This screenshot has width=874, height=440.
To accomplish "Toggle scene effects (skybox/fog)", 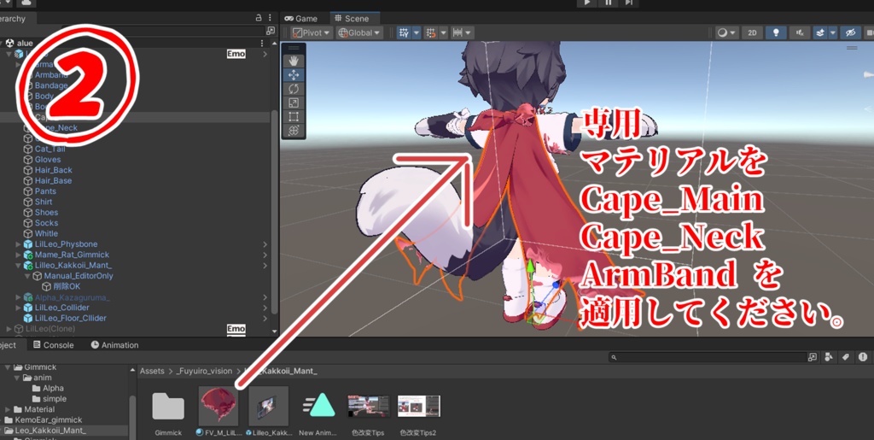I will pyautogui.click(x=820, y=33).
